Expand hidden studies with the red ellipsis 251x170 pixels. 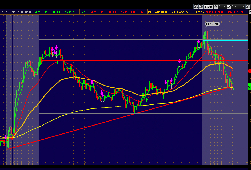[x=246, y=12]
